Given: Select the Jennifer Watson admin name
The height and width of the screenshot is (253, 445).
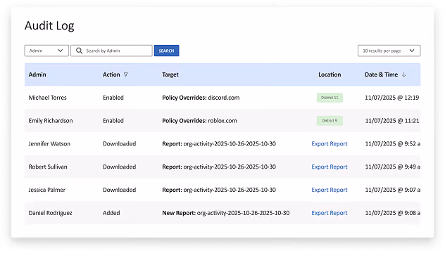Looking at the screenshot, I should [x=49, y=144].
